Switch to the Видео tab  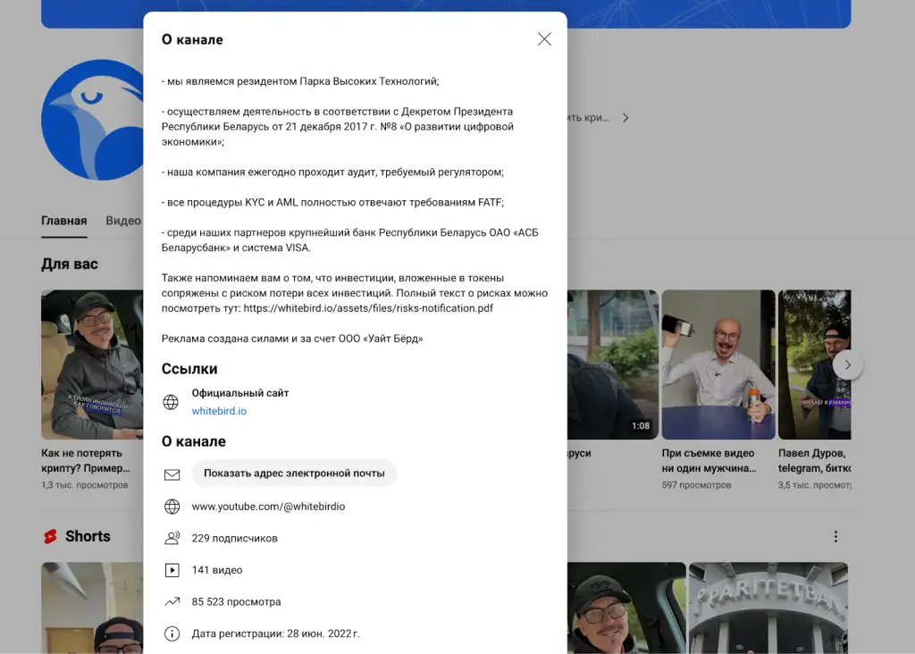(x=123, y=221)
